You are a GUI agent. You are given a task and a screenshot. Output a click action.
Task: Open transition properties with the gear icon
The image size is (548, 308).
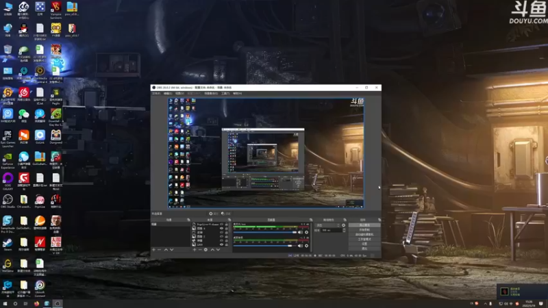343,225
